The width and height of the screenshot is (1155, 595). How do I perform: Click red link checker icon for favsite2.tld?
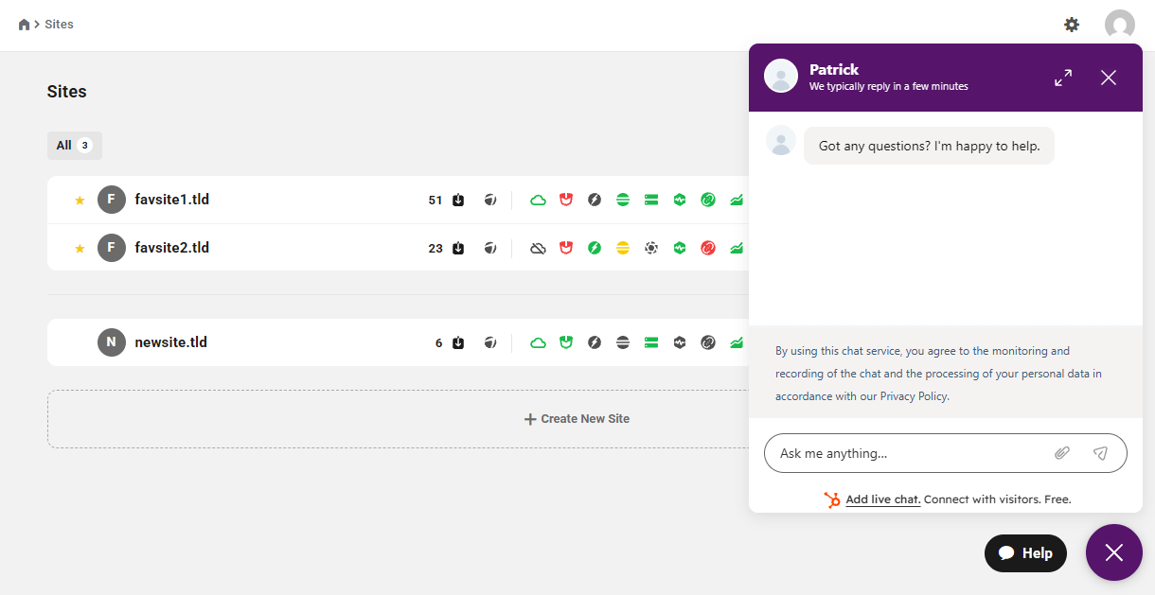click(708, 248)
